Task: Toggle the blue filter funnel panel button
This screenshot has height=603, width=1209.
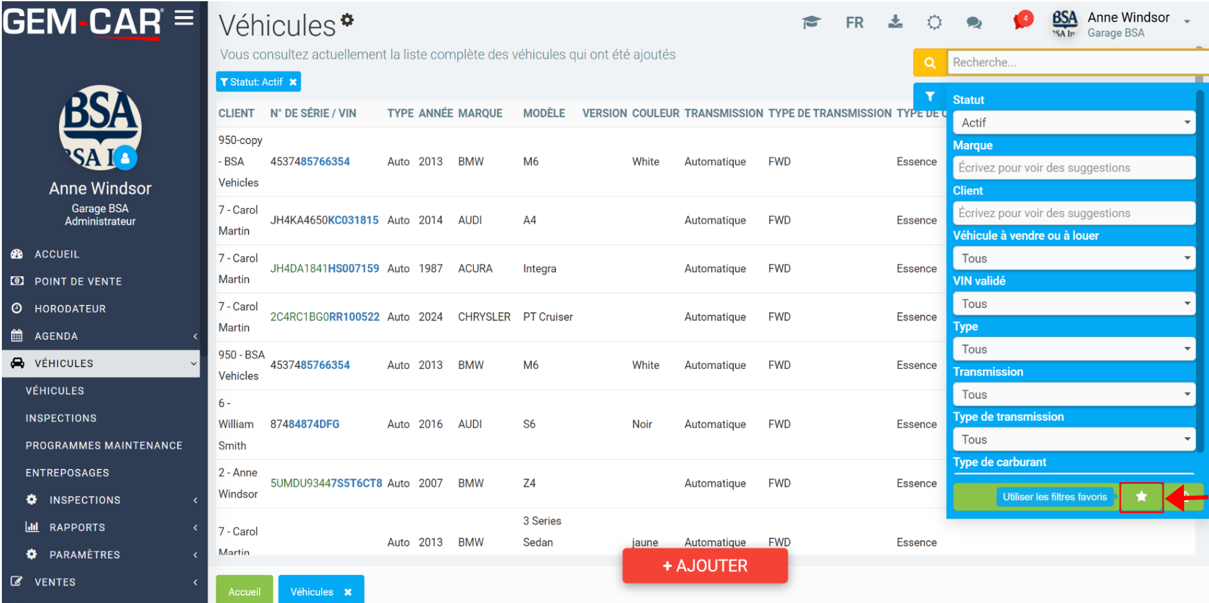Action: coord(929,96)
